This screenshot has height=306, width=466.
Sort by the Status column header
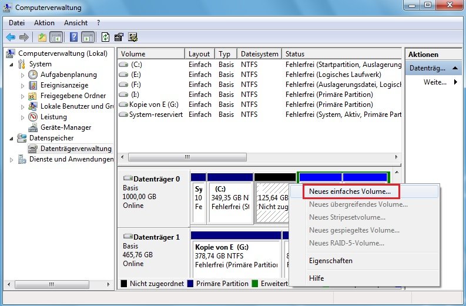[x=341, y=54]
